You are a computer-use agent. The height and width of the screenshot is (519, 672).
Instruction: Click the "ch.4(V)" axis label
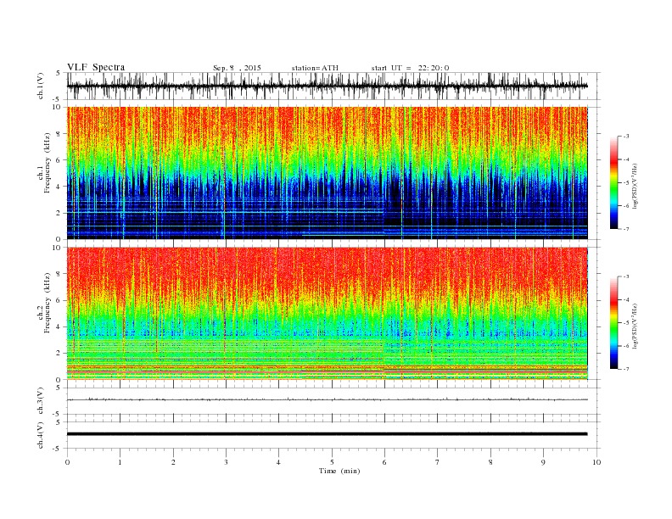(x=40, y=435)
